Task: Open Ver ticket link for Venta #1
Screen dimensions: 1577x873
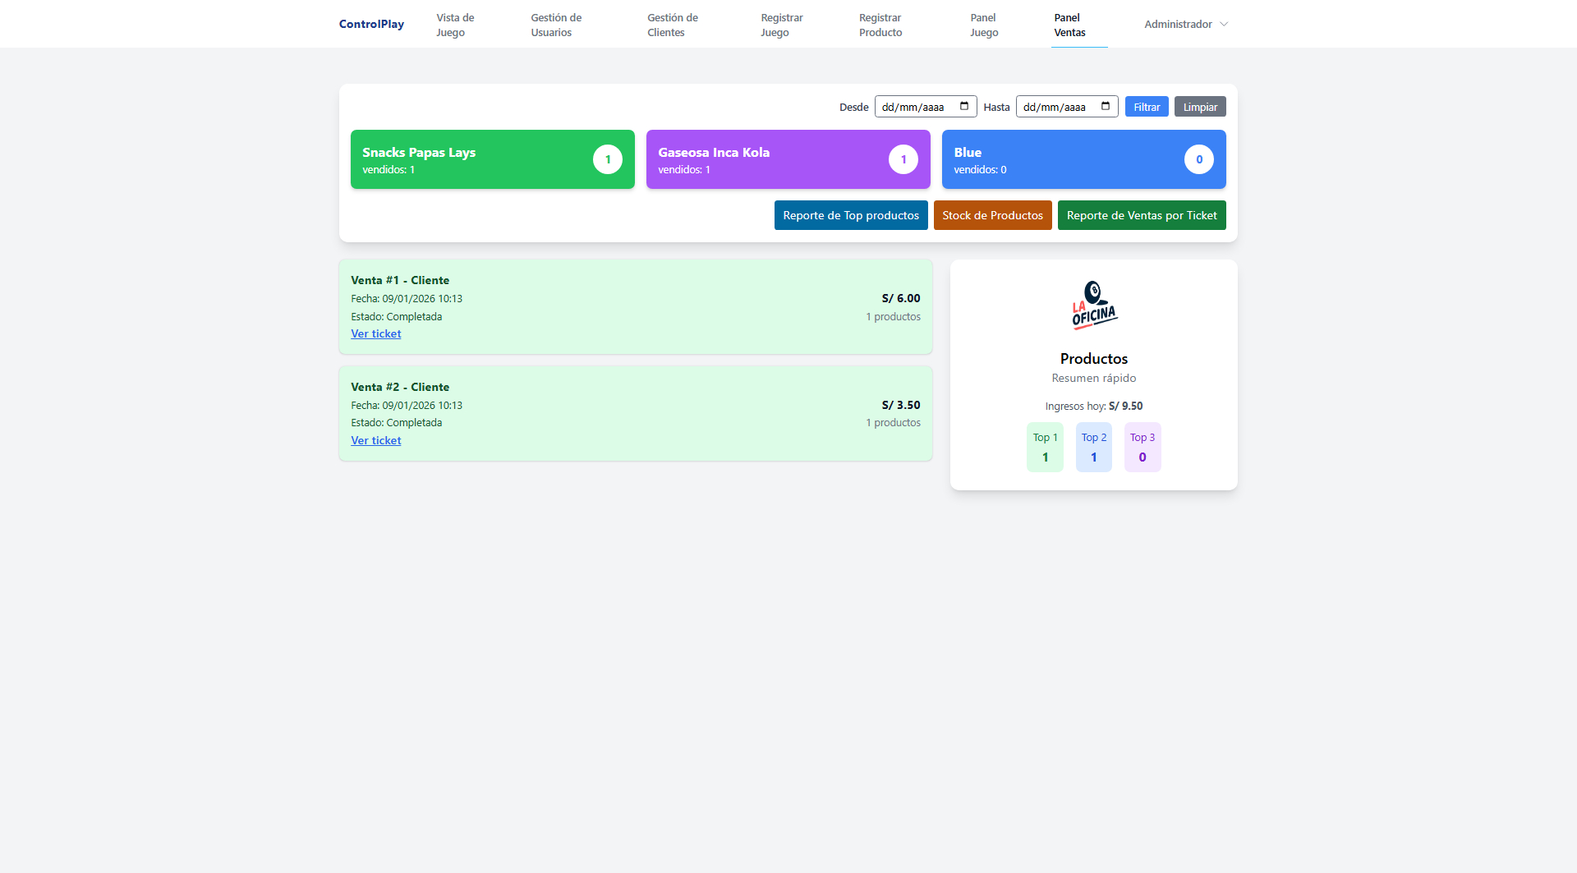Action: [x=376, y=334]
